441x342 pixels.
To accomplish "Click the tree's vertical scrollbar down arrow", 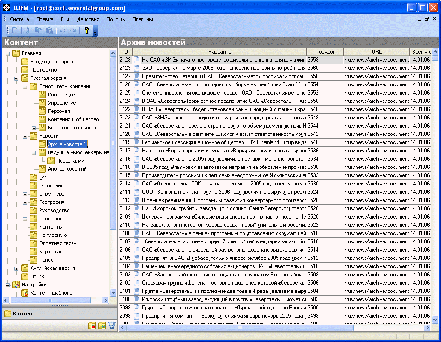I will pos(113,292).
